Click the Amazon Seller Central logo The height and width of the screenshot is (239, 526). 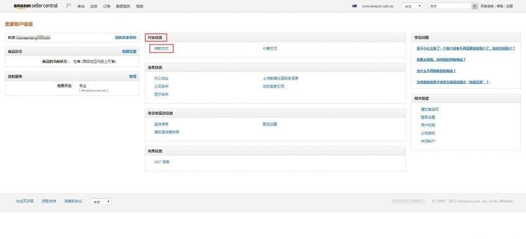[35, 6]
